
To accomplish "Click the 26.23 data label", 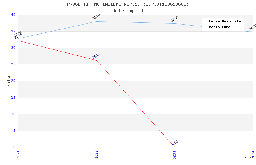I will point(96,56).
